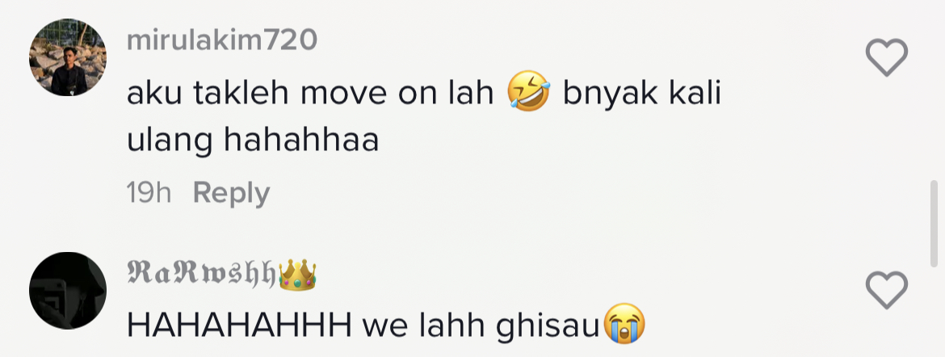The image size is (945, 357).
Task: Click the RaRwshh gothic-font username
Action: pyautogui.click(x=201, y=273)
